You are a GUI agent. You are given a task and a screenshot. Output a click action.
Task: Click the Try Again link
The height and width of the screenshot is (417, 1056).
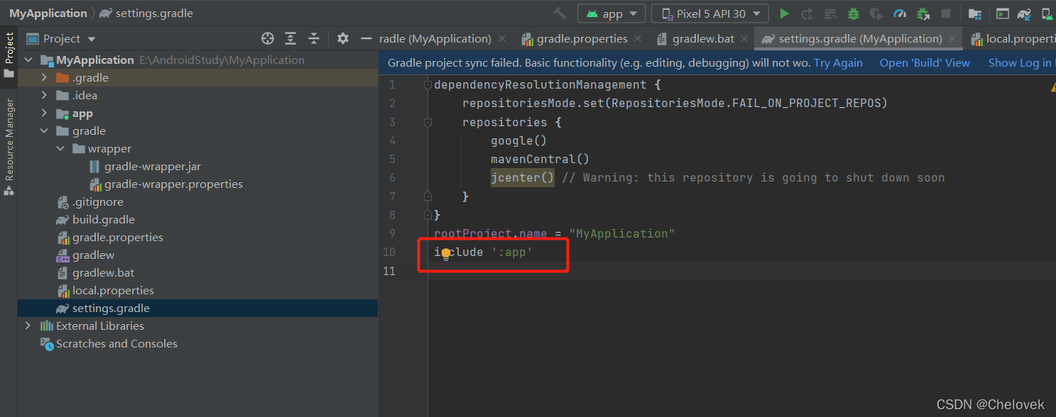(x=838, y=63)
